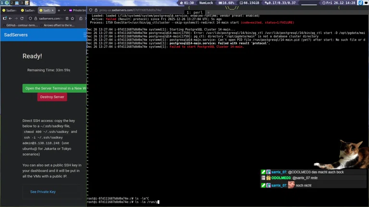Reload the sadservers.com page

[x=22, y=18]
